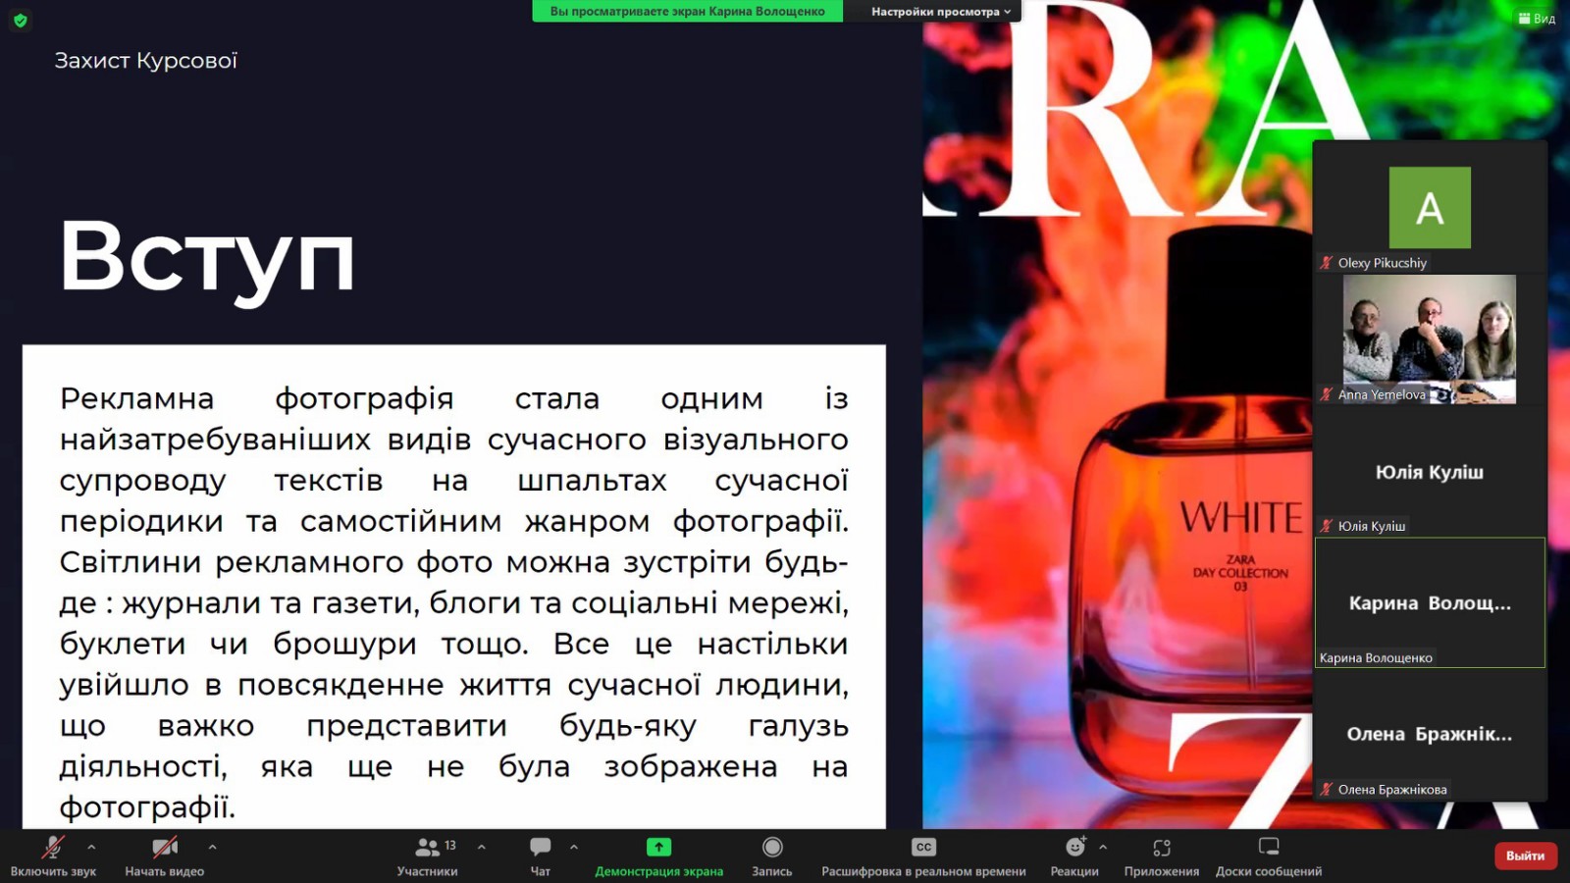Start recording with Запись button
Viewport: 1570px width, 883px height.
coord(772,856)
